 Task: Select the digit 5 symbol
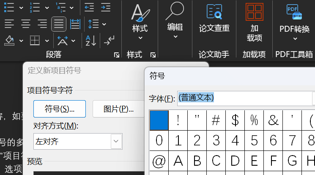tap(254, 140)
